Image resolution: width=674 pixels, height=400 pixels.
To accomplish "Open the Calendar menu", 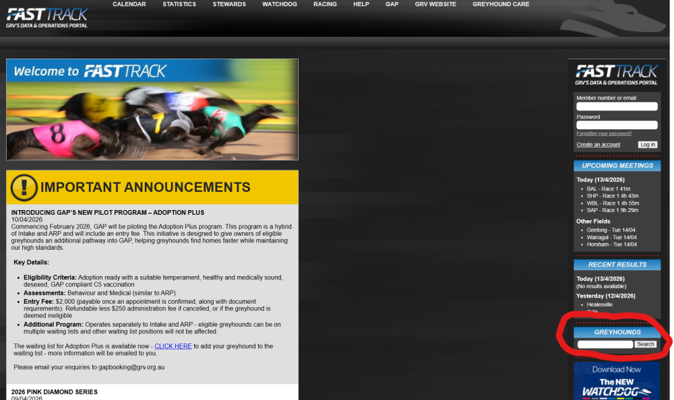I will point(129,4).
